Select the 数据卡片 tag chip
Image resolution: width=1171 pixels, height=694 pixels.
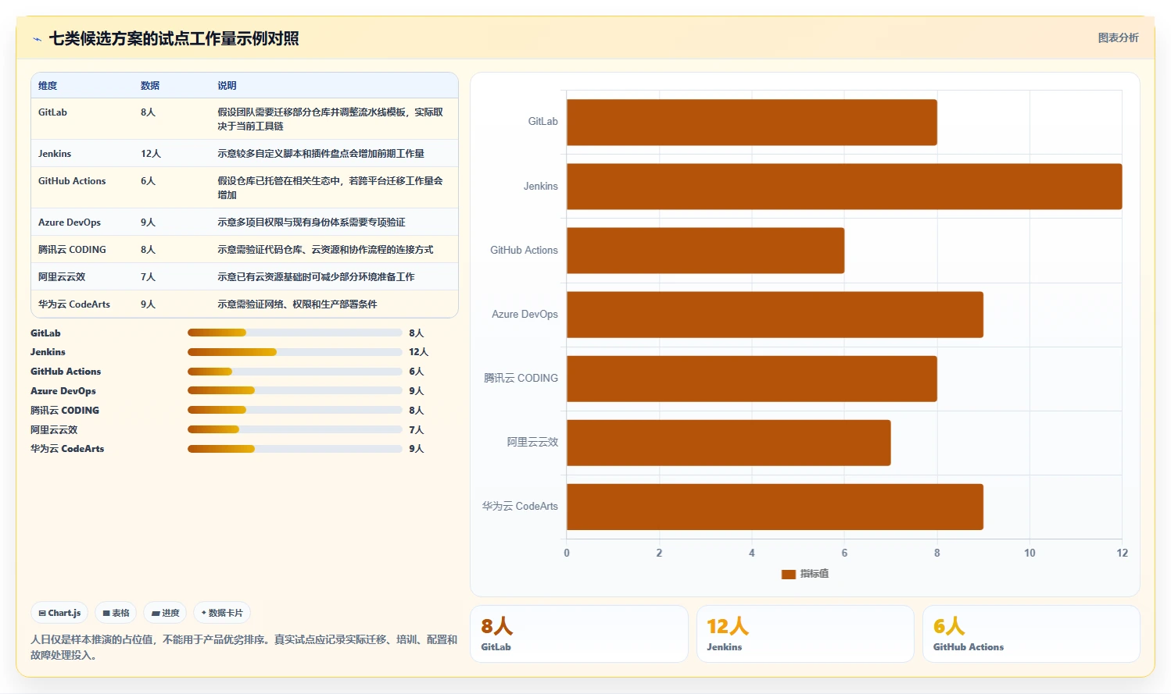(222, 613)
